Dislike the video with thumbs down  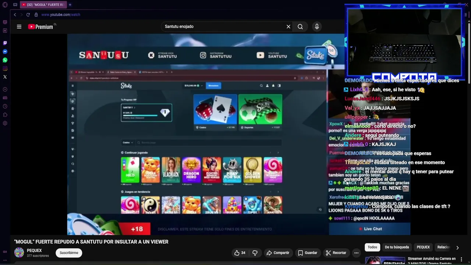[x=255, y=253]
